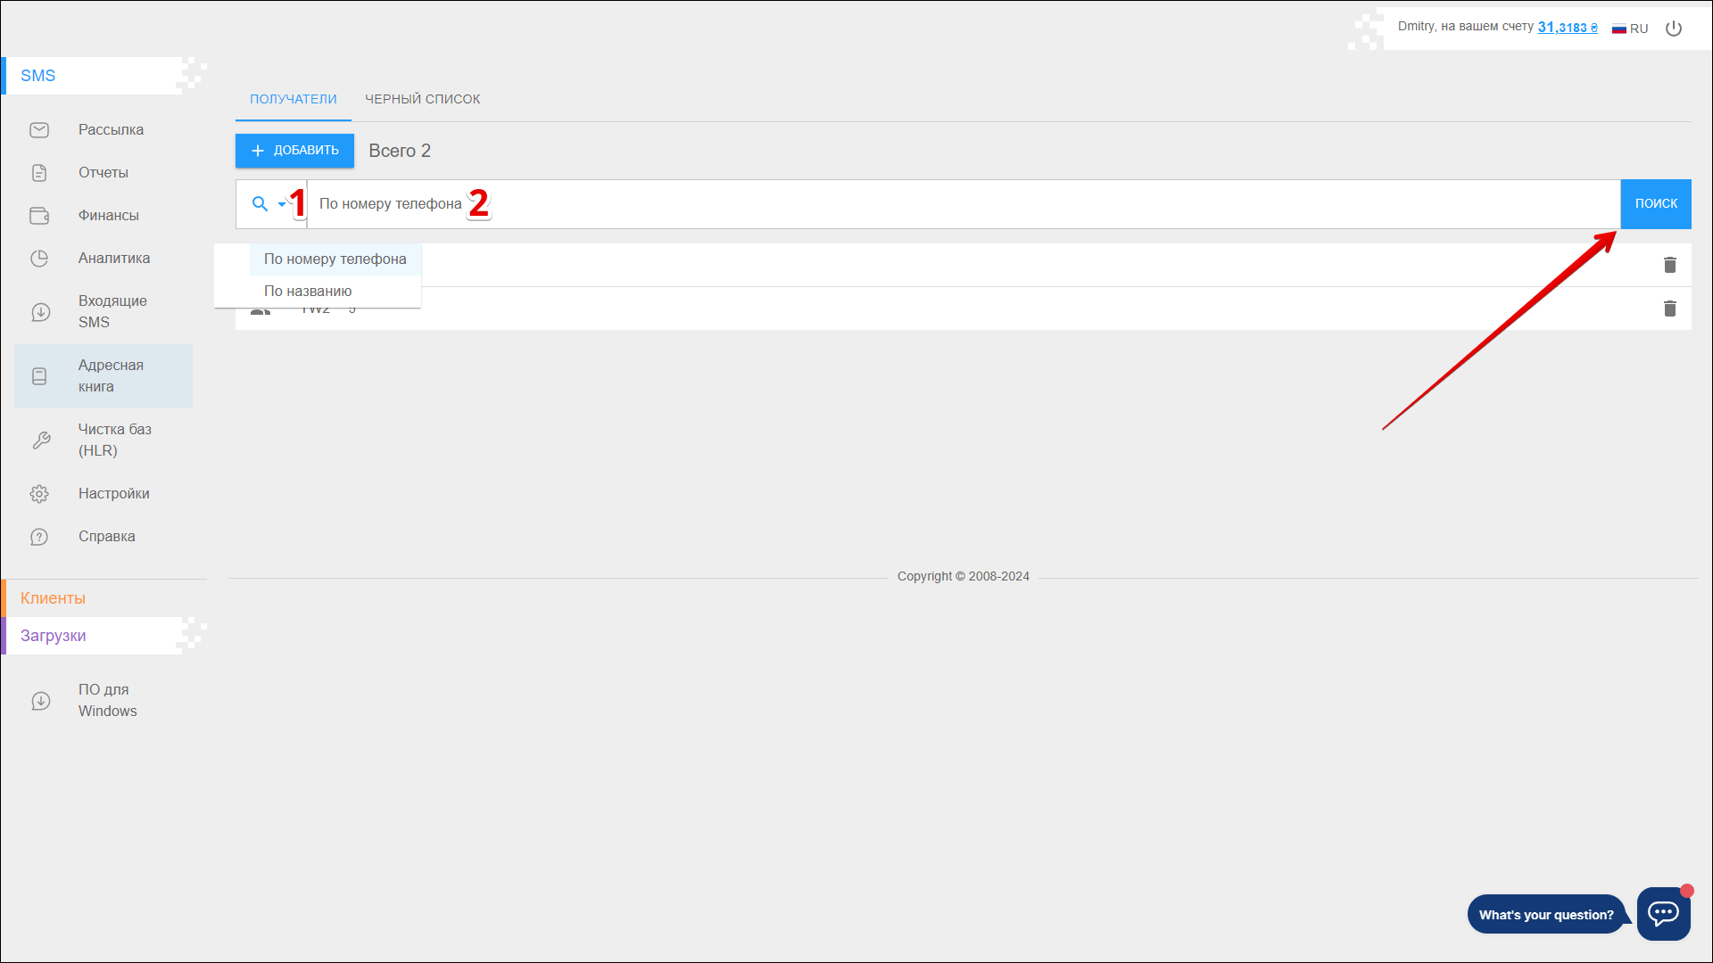Viewport: 1713px width, 963px height.
Task: Open Отчеты document icon in sidebar
Action: pyautogui.click(x=39, y=173)
